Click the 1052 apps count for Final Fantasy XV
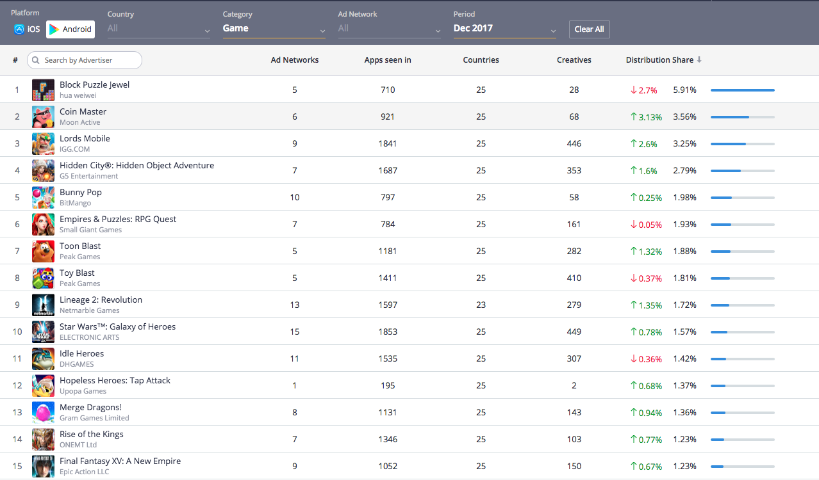 click(388, 467)
